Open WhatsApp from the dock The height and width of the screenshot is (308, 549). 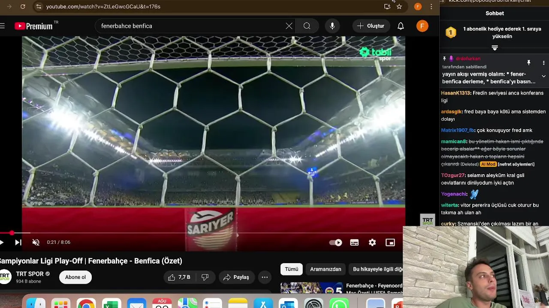pyautogui.click(x=339, y=303)
